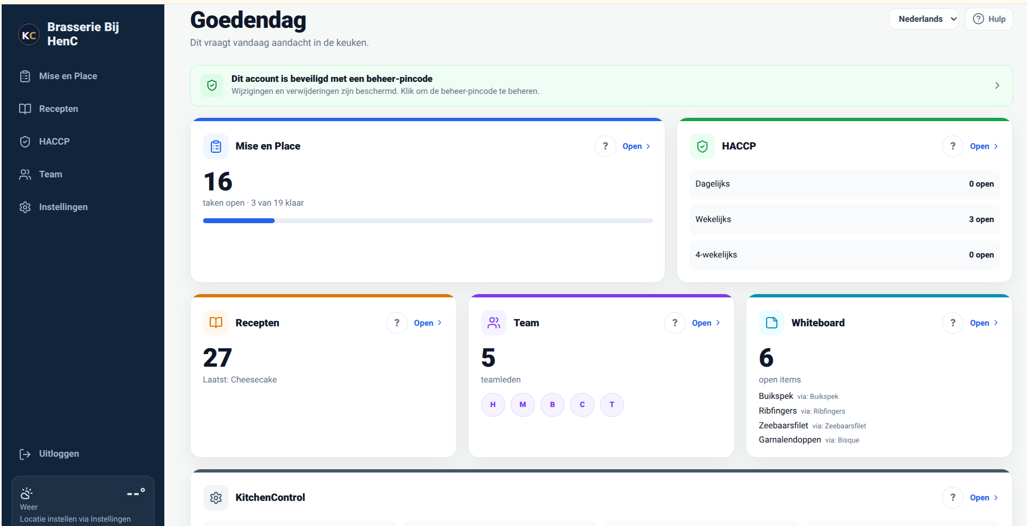The width and height of the screenshot is (1027, 526).
Task: Click the Wekelijks 3 open row
Action: tap(845, 219)
